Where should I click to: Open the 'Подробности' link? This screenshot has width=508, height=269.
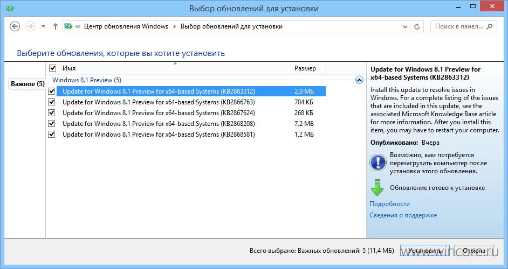coord(390,204)
